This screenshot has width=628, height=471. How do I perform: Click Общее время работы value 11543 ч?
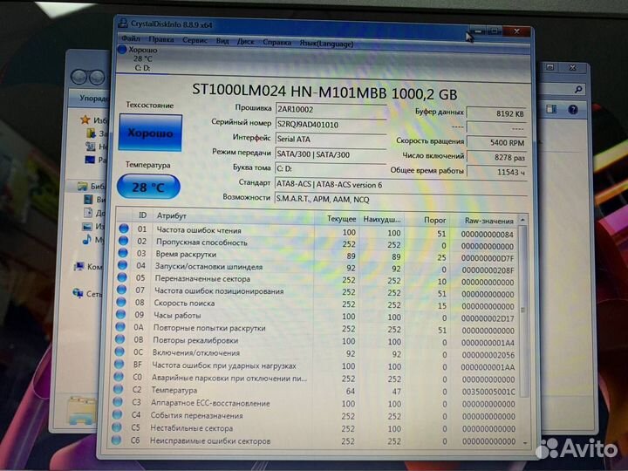click(496, 172)
